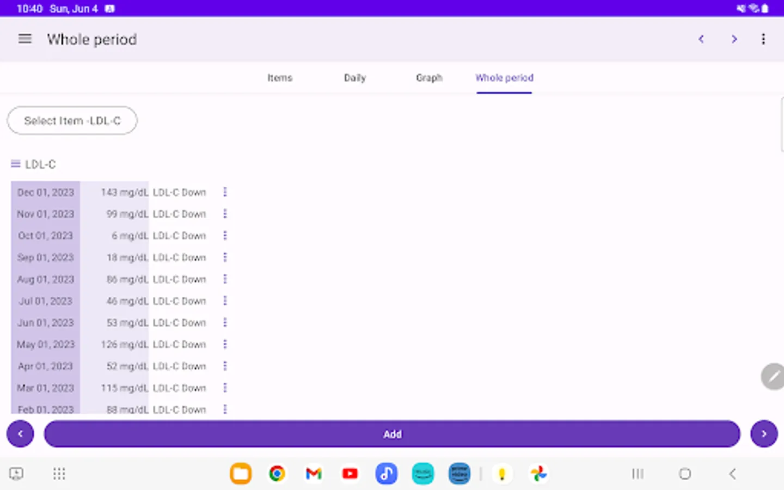
Task: Click the 143 mg/dL value
Action: pos(125,192)
